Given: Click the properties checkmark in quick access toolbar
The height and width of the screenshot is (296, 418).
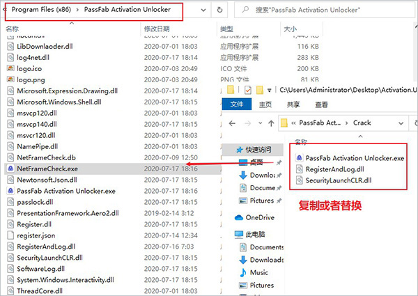Looking at the screenshot, I should (247, 90).
